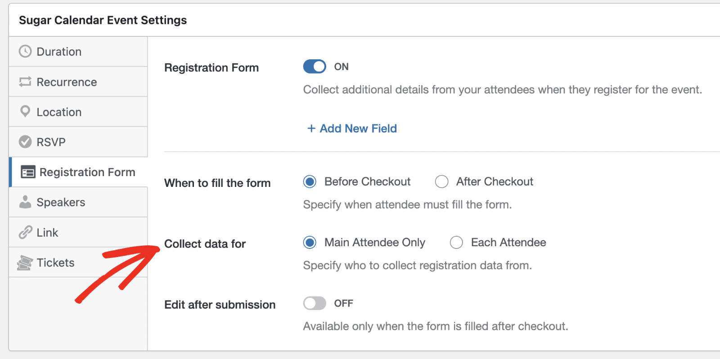Click the Recurrence loop arrows icon
The image size is (720, 359).
[x=25, y=82]
